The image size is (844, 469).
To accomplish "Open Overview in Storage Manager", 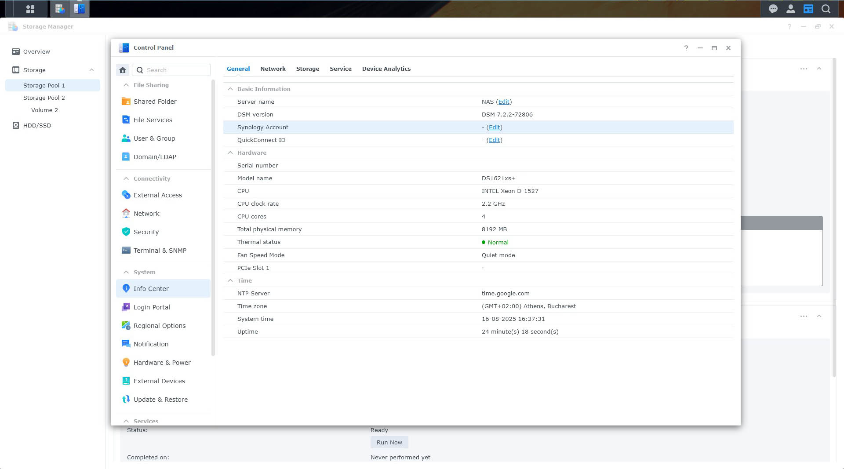I will coord(53,51).
